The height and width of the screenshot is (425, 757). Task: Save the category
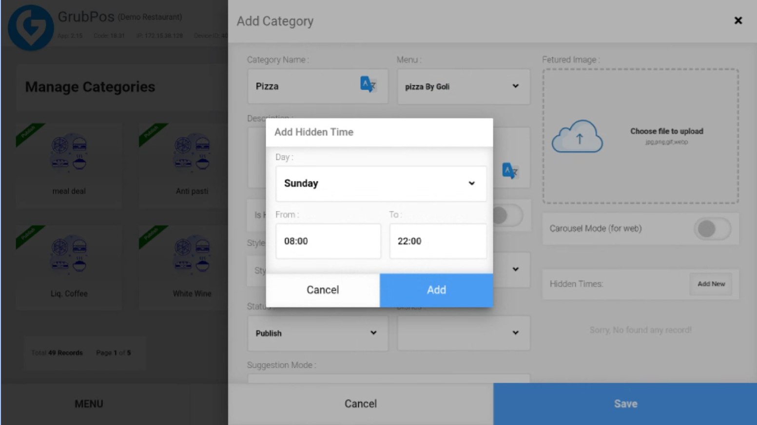tap(625, 404)
